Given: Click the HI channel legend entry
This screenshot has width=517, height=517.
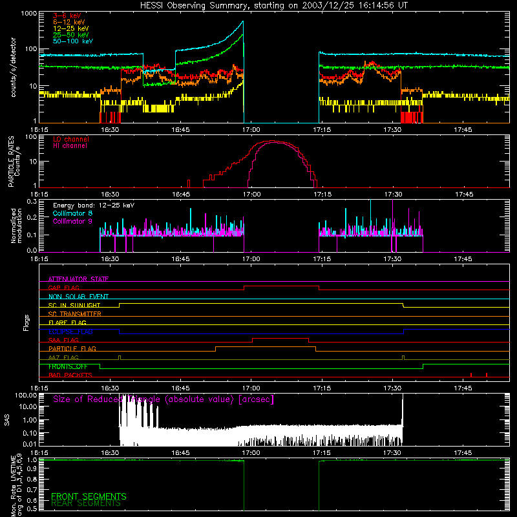Looking at the screenshot, I should (70, 146).
